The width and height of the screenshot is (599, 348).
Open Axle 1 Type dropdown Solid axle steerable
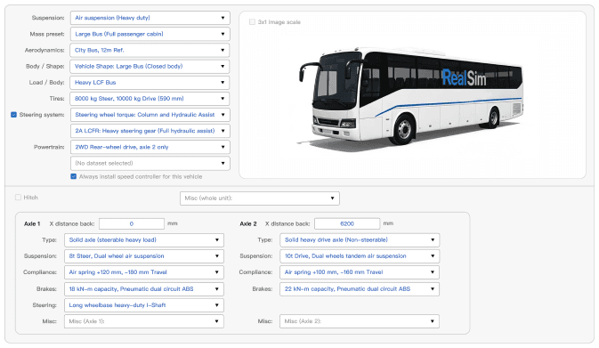click(144, 240)
